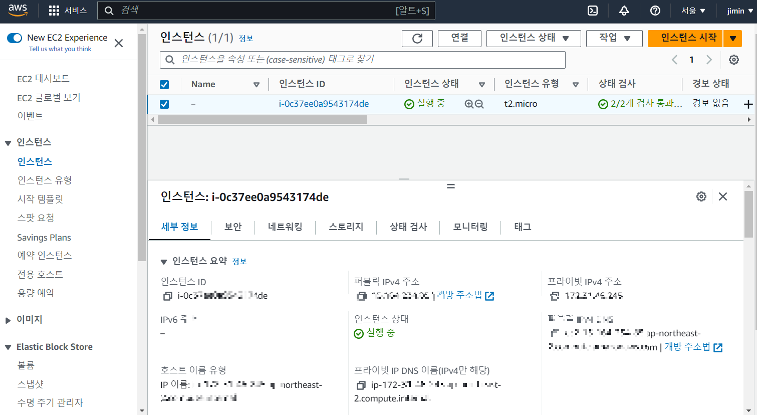Collapse the Elastic Block Store section
Image resolution: width=757 pixels, height=415 pixels.
[8, 347]
